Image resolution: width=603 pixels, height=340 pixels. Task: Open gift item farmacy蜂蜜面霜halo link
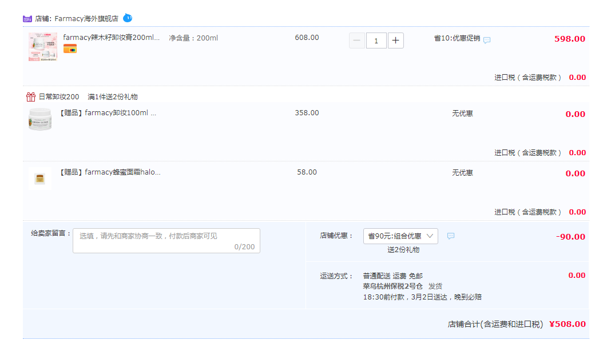coord(110,172)
